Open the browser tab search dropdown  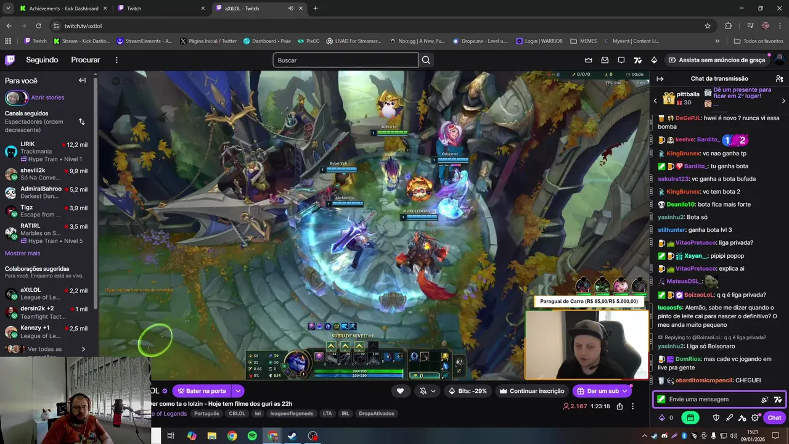point(8,9)
